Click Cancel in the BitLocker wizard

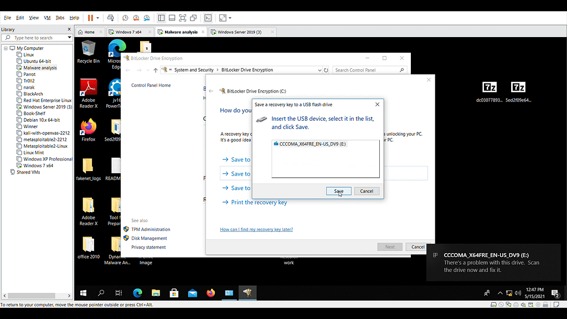(x=417, y=246)
